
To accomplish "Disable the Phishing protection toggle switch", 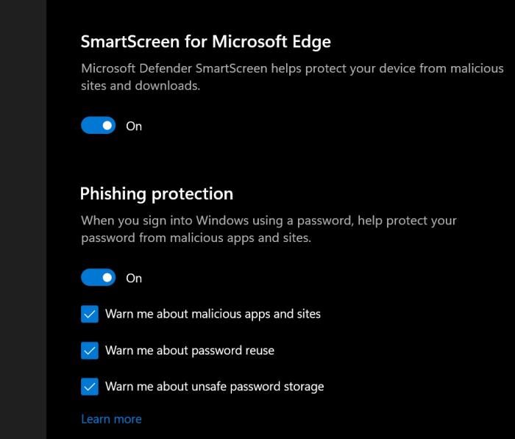I will [98, 278].
